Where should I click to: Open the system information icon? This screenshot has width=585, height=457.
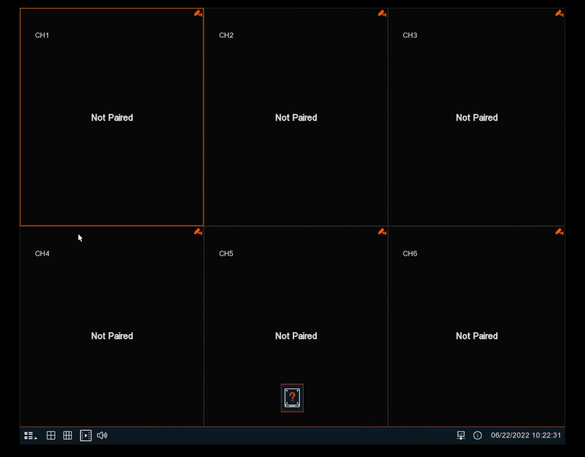(x=478, y=436)
